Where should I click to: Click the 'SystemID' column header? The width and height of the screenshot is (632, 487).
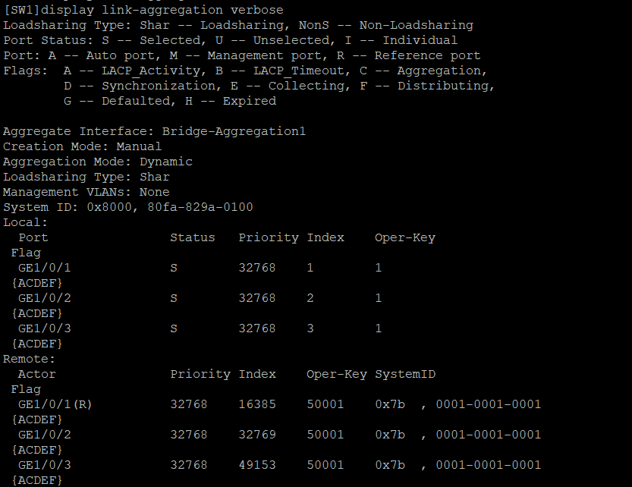405,374
